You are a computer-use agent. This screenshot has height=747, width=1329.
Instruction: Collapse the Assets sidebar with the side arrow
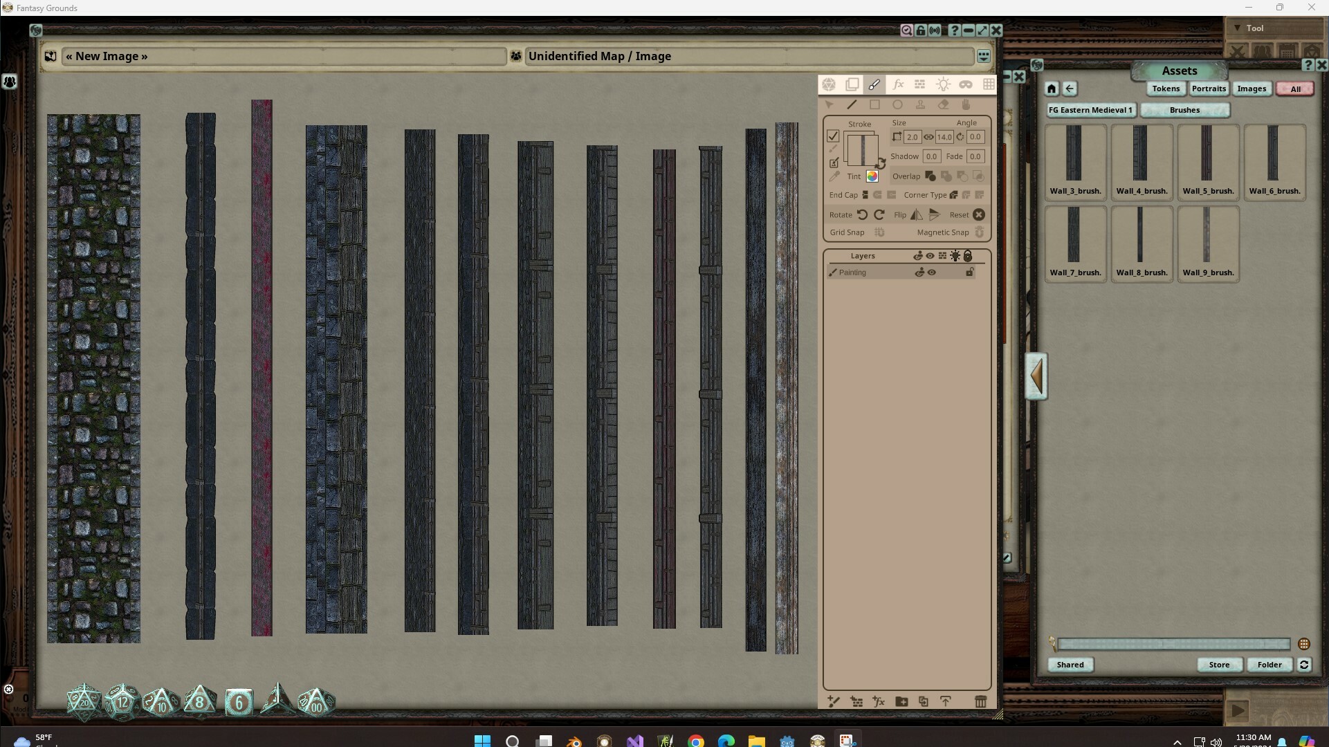[x=1036, y=376]
